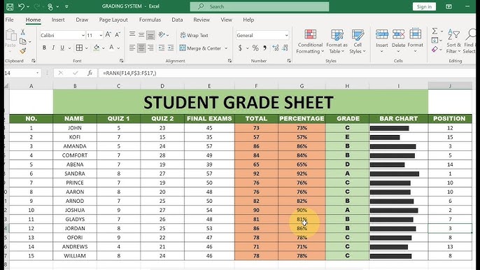Click the Comma Style icon

(x=264, y=48)
